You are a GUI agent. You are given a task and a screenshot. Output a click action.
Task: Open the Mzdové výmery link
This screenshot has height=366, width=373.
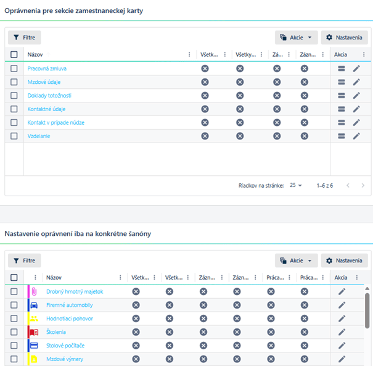(x=65, y=359)
